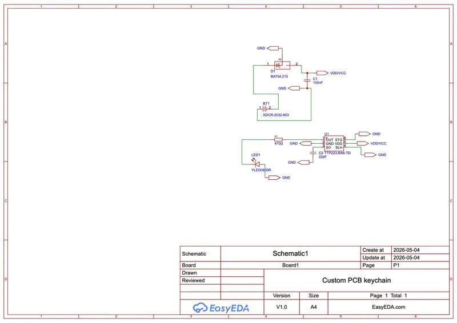This screenshot has height=323, width=457.
Task: Click the STG pin label on U1
Action: pyautogui.click(x=339, y=140)
